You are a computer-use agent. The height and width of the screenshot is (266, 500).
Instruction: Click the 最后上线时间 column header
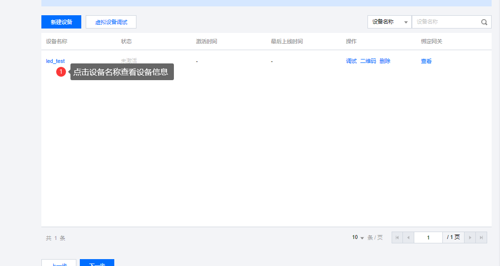[287, 41]
